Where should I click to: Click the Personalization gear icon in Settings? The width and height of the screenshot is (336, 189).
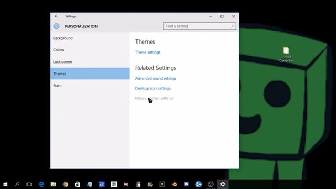56,26
